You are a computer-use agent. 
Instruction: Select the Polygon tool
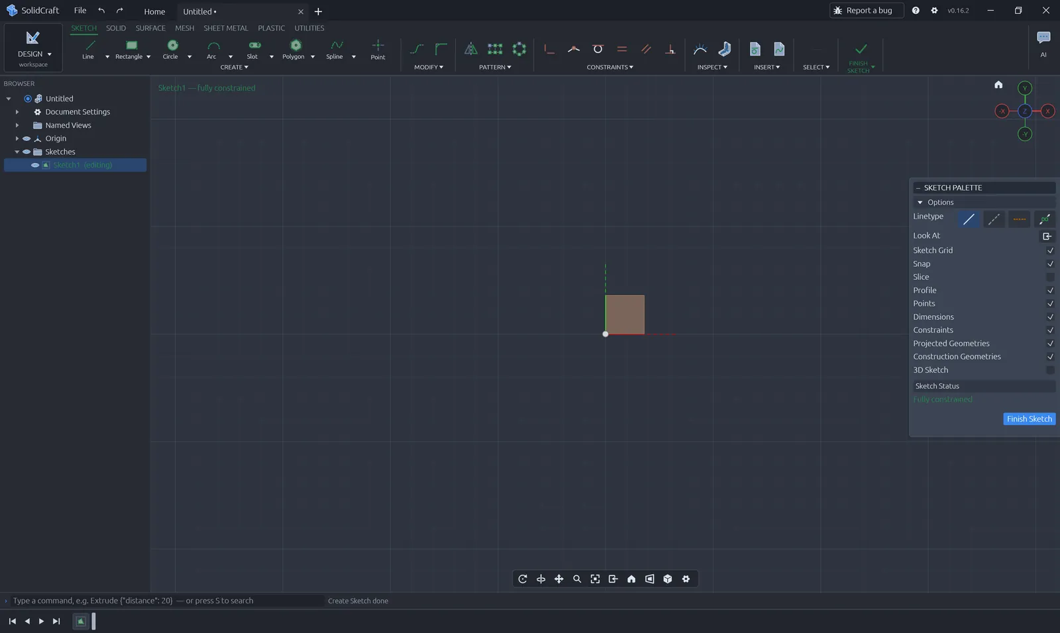click(x=295, y=49)
